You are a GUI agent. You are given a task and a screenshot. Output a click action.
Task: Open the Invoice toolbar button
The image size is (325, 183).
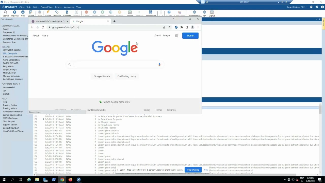pyautogui.click(x=130, y=13)
